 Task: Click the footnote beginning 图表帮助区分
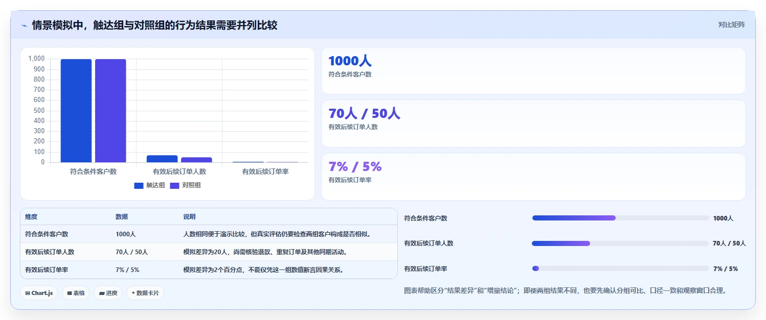tap(565, 291)
